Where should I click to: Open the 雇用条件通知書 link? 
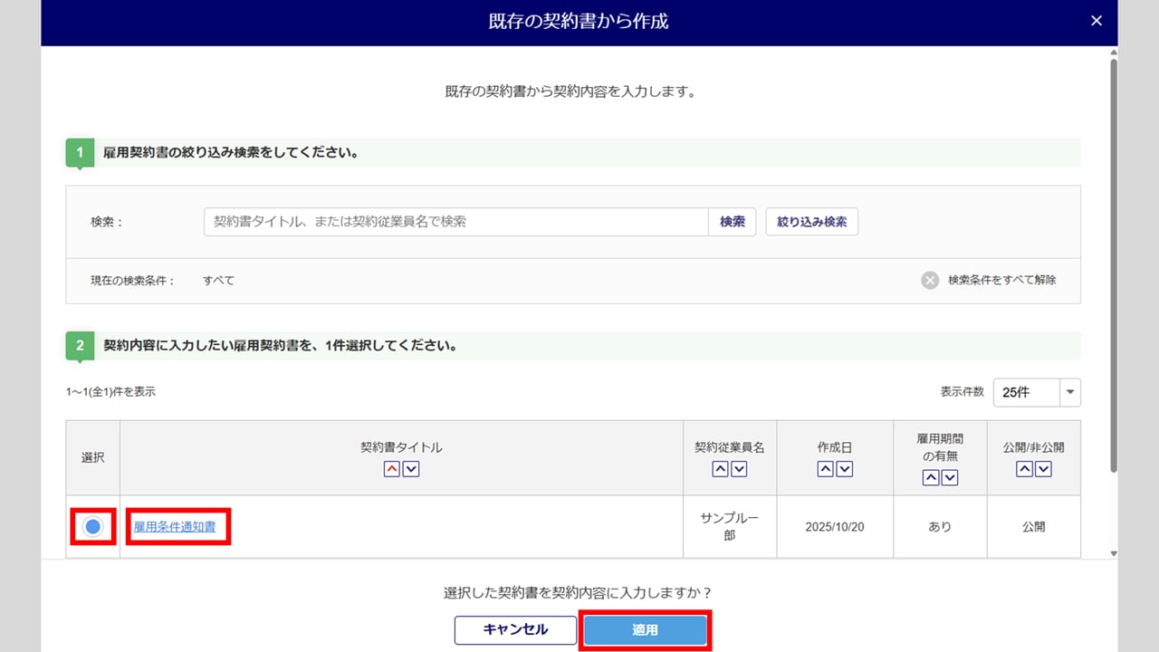pos(175,526)
